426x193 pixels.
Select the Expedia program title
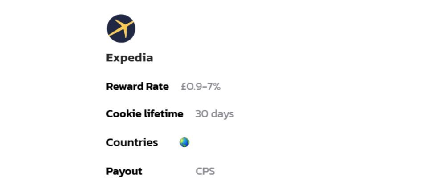tap(129, 58)
